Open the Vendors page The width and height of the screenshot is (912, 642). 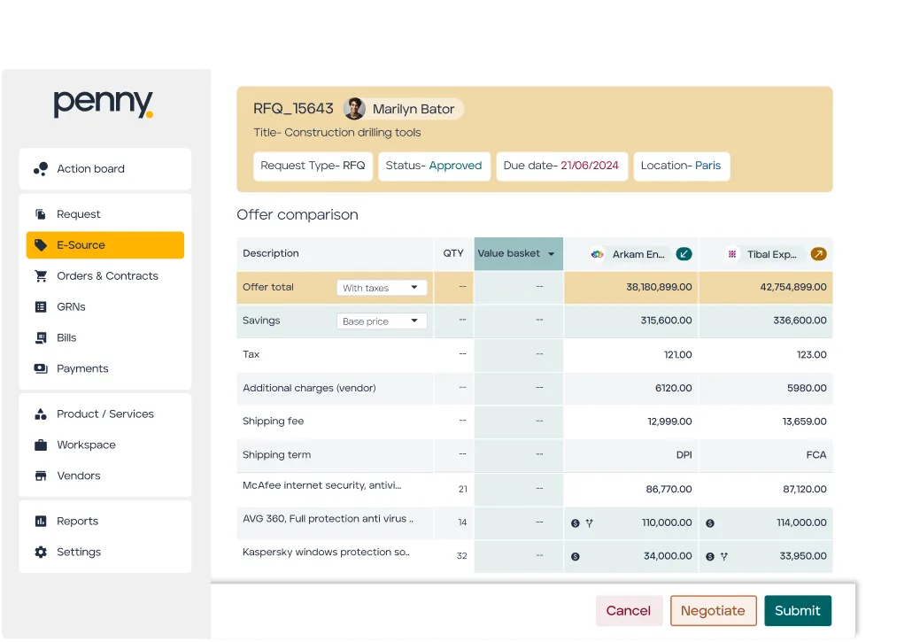pos(105,476)
